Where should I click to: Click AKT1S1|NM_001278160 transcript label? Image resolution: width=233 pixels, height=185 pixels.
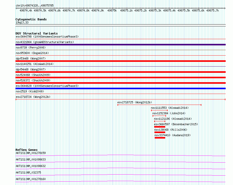click(31, 179)
